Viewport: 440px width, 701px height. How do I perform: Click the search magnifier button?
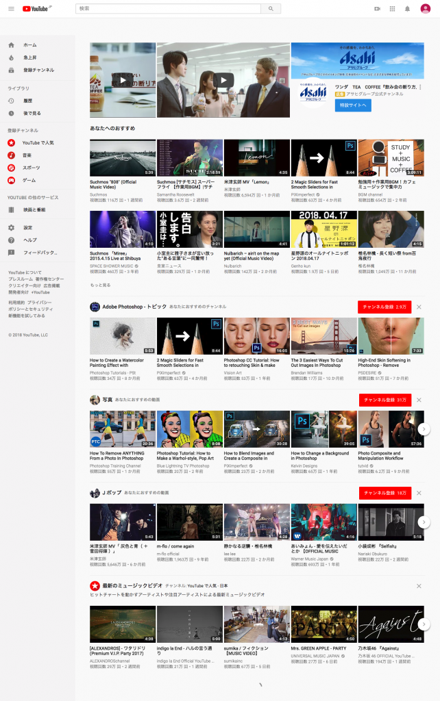coord(271,9)
